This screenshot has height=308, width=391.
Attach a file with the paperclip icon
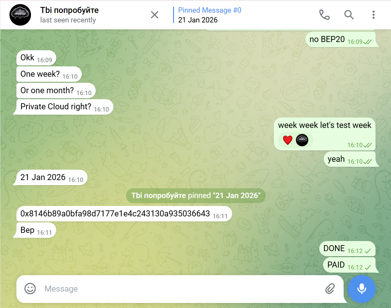[330, 288]
